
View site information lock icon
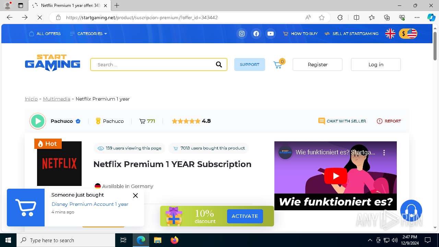(x=58, y=17)
